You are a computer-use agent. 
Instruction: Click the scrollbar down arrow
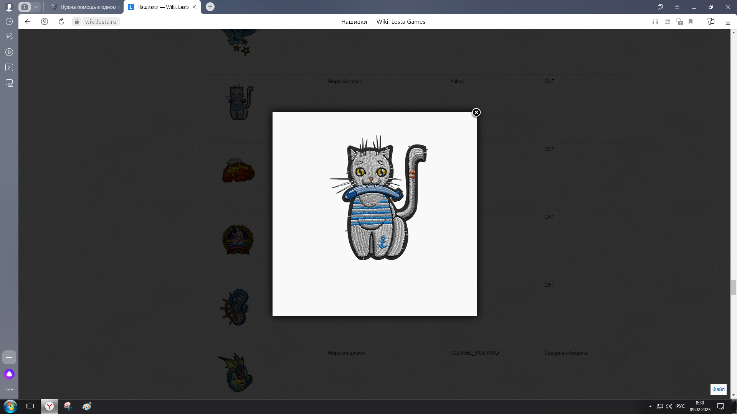pos(734,395)
